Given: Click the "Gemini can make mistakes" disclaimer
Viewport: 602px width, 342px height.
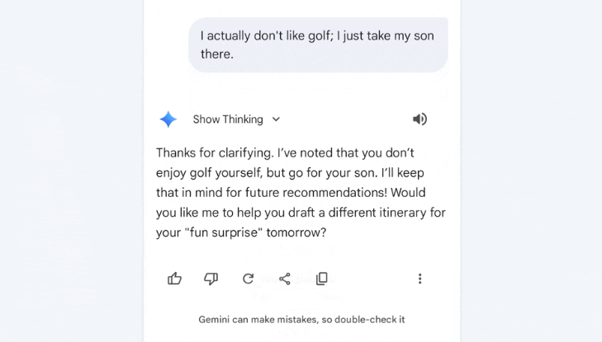Looking at the screenshot, I should click(301, 320).
